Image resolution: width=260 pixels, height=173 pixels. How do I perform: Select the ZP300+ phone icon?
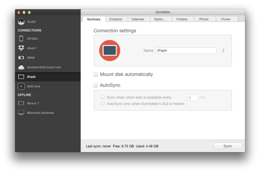(x=21, y=39)
